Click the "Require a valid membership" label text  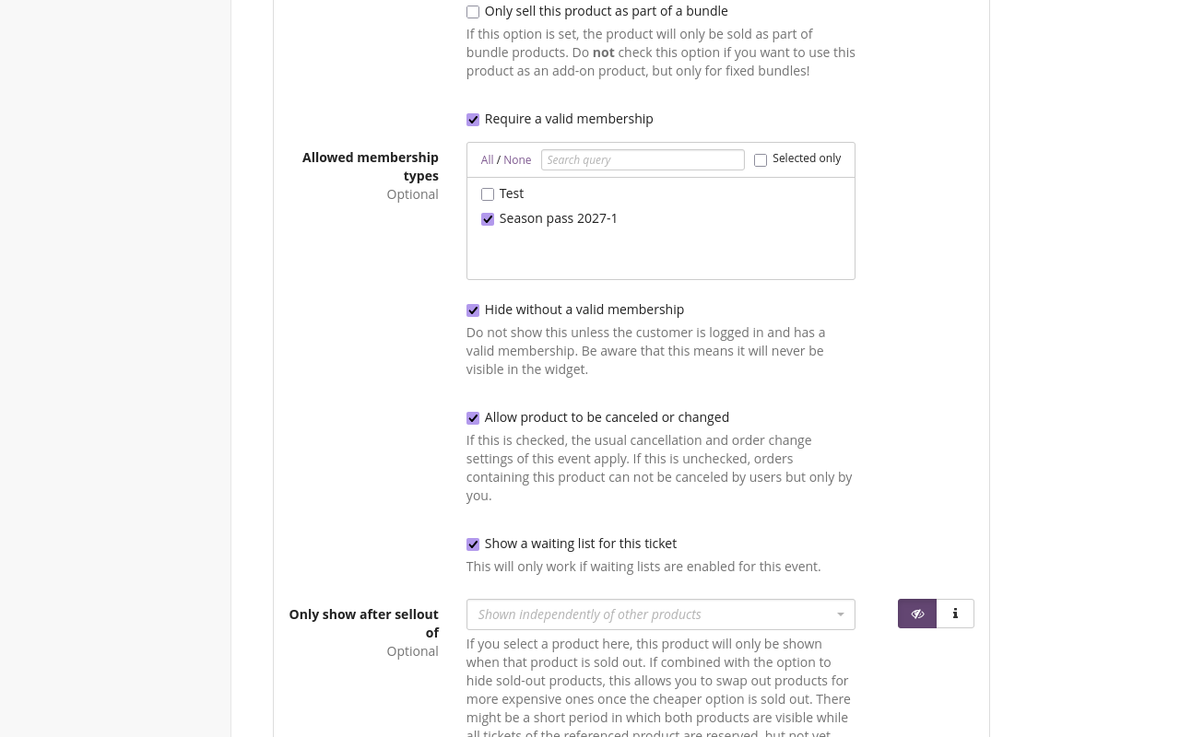pos(569,119)
